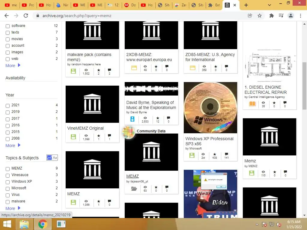The height and width of the screenshot is (230, 307).
Task: Open File Explorer from taskbar
Action: pos(24,224)
